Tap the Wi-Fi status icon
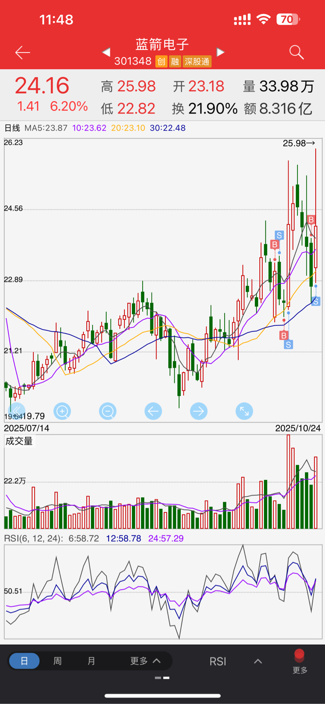Viewport: 325px width, 704px height. 264,19
